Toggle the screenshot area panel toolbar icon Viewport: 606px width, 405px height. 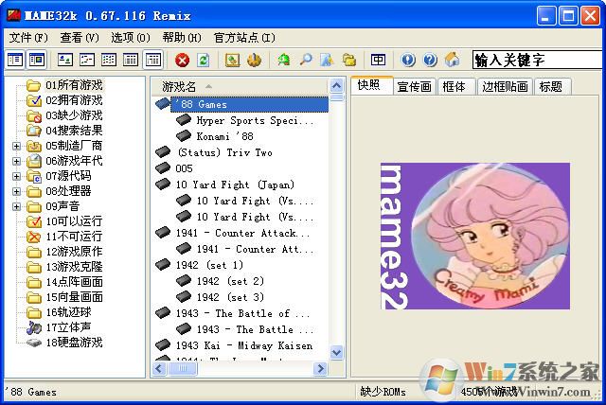[x=37, y=60]
